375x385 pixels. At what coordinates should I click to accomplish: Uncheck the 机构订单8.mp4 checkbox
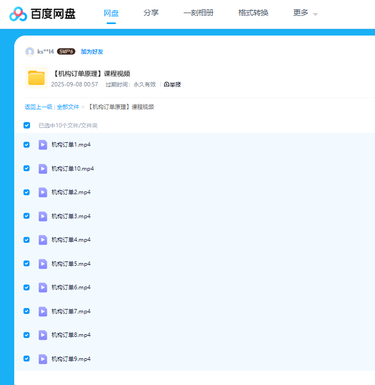27,335
